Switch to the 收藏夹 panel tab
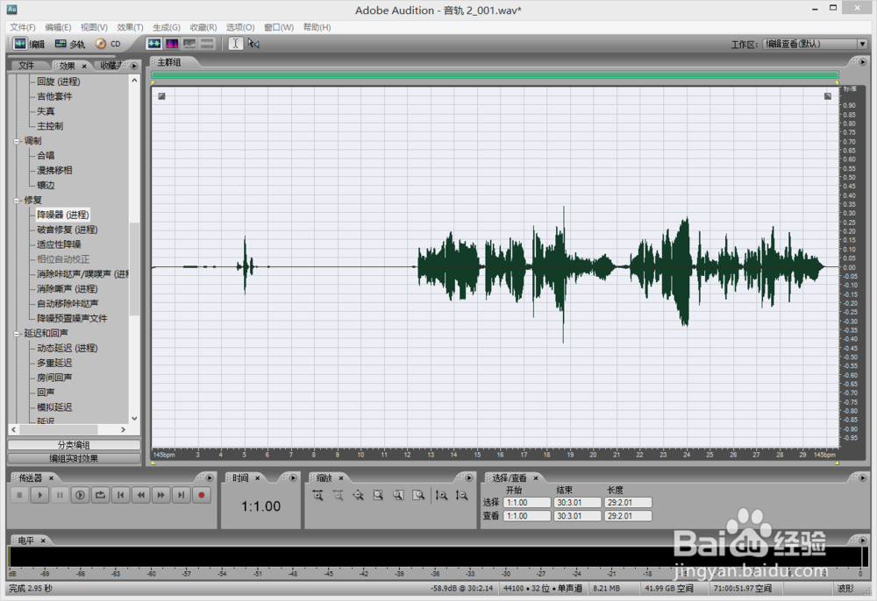Viewport: 877px width, 601px height. 111,66
